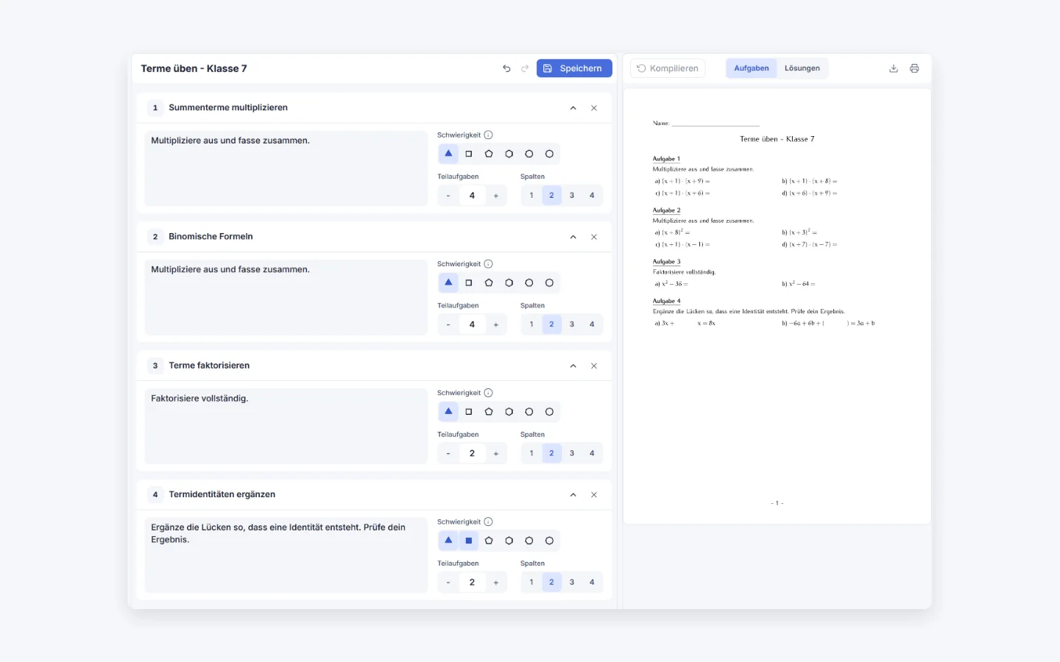Remove the Binomische Formeln task
The height and width of the screenshot is (662, 1060).
(594, 237)
